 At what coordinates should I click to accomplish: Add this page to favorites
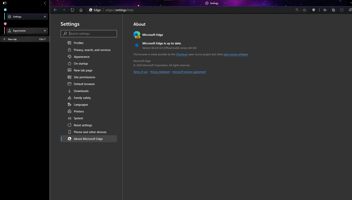pos(304,10)
